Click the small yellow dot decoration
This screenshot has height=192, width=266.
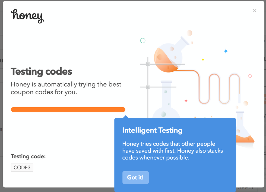point(203,59)
